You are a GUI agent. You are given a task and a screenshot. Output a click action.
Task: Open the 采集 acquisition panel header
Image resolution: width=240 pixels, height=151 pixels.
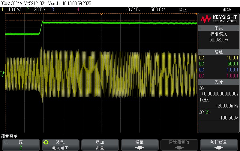coord(219,28)
